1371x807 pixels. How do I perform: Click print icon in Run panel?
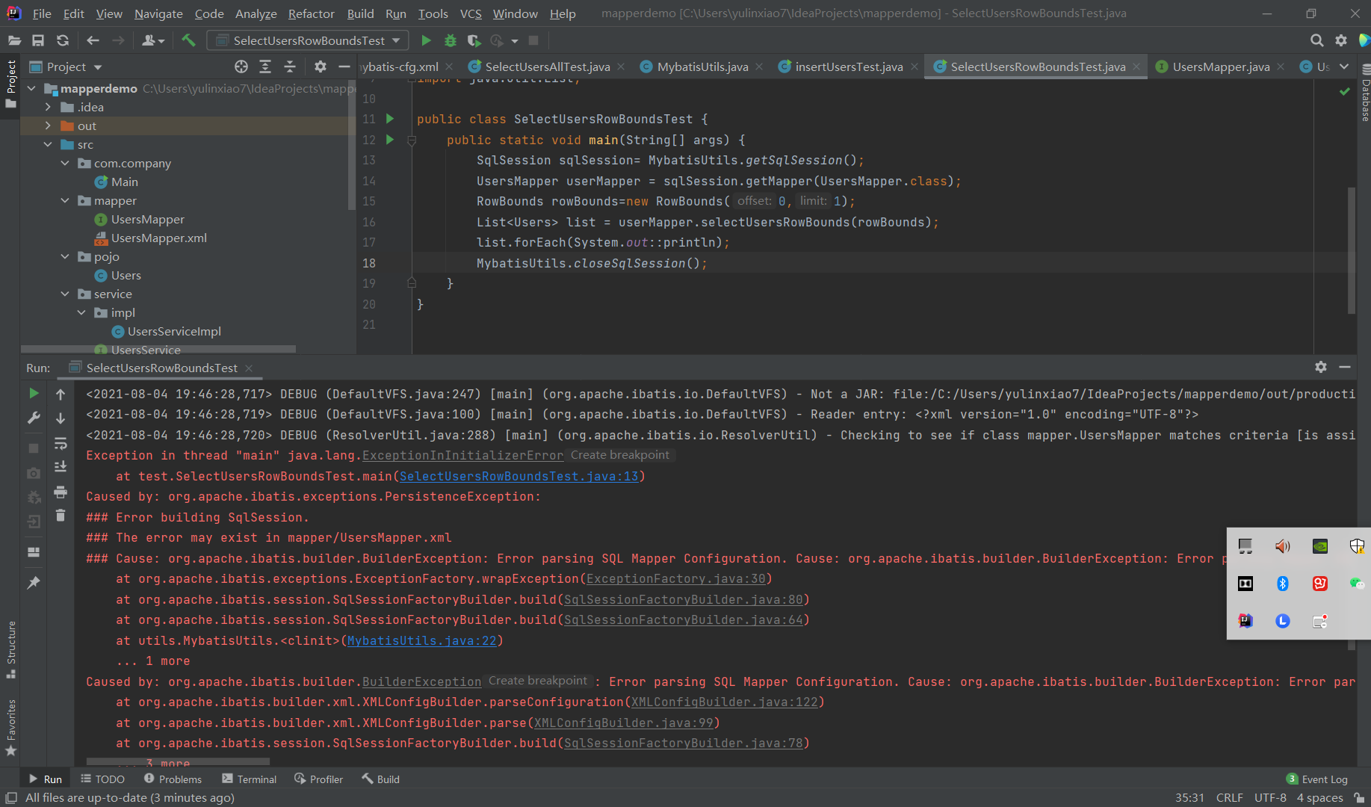[x=61, y=492]
